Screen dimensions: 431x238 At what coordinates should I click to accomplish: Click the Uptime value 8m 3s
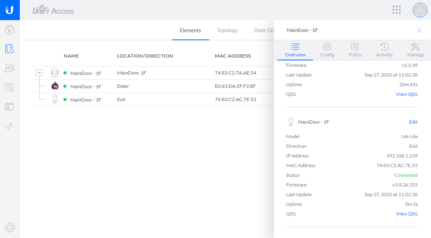tap(411, 204)
